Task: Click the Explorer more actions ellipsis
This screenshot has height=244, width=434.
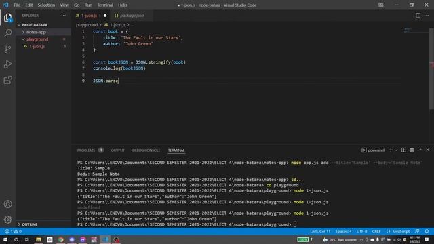Action: [x=63, y=16]
